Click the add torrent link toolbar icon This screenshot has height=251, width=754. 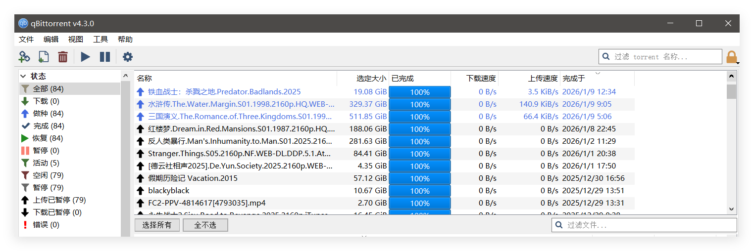[24, 57]
